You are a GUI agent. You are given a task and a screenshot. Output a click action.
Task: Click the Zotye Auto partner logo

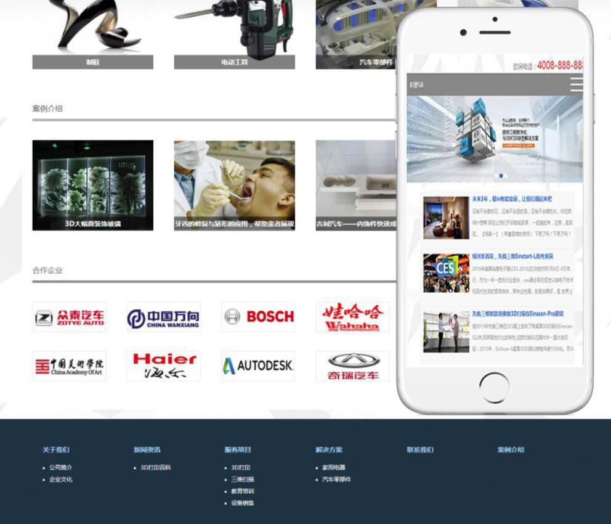pos(69,317)
